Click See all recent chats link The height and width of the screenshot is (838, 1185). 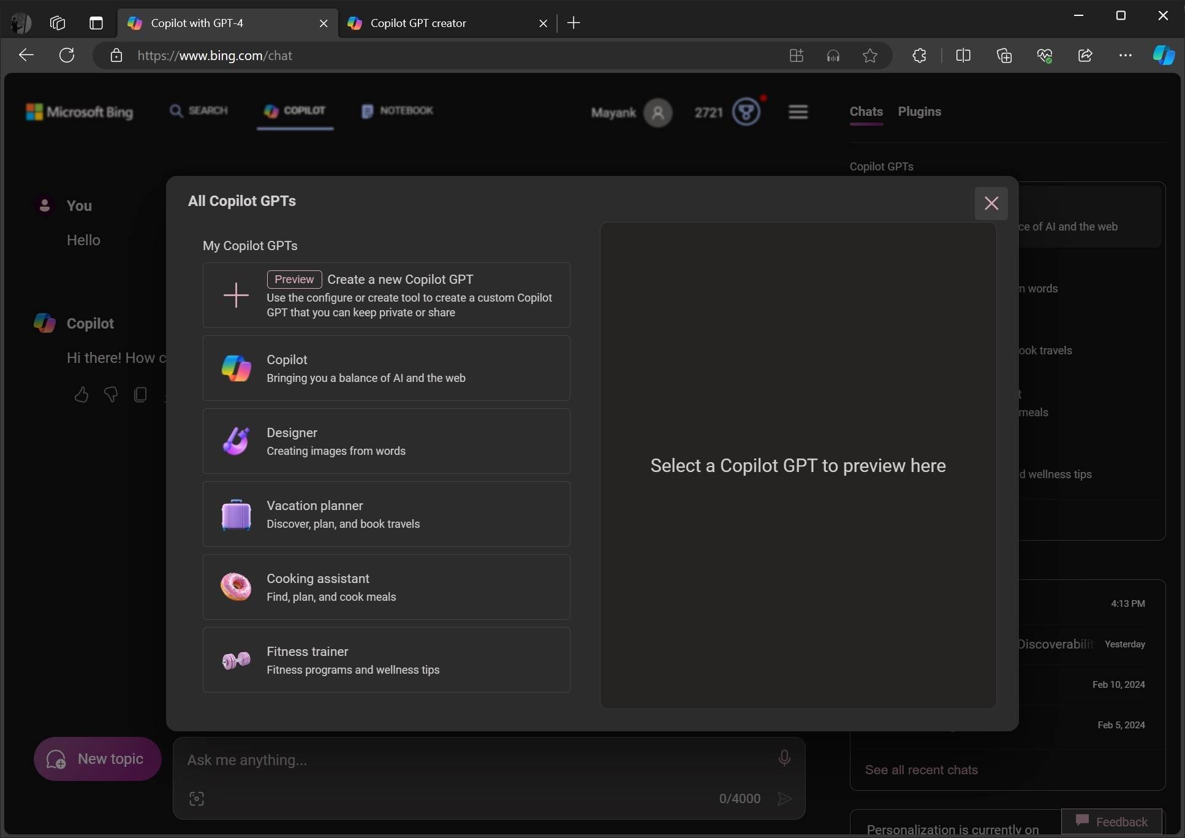[x=921, y=770]
